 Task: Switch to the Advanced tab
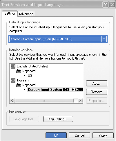coord(26,14)
